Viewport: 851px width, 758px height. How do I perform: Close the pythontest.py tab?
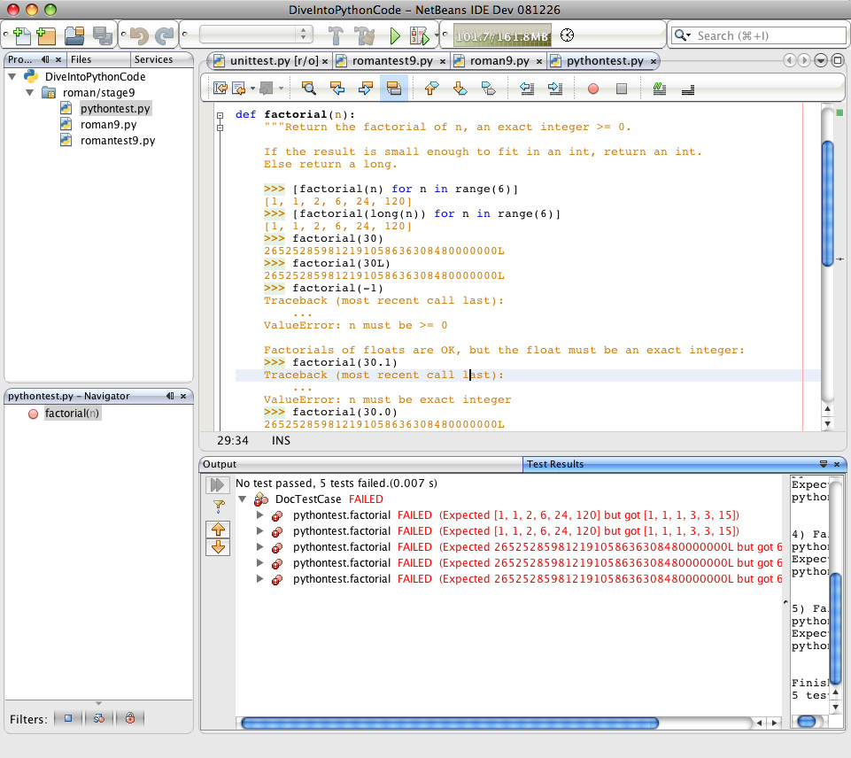pyautogui.click(x=654, y=61)
